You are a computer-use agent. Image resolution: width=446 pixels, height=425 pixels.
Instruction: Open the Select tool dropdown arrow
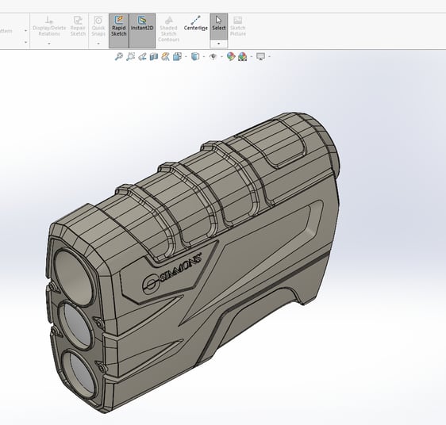tap(219, 44)
